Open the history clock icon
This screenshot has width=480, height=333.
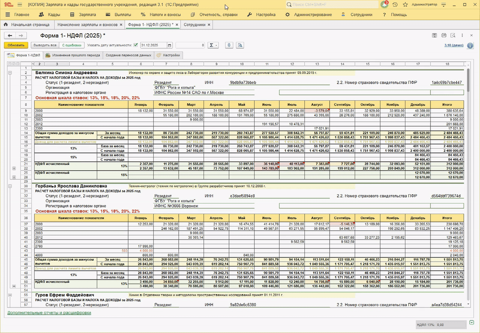click(395, 4)
